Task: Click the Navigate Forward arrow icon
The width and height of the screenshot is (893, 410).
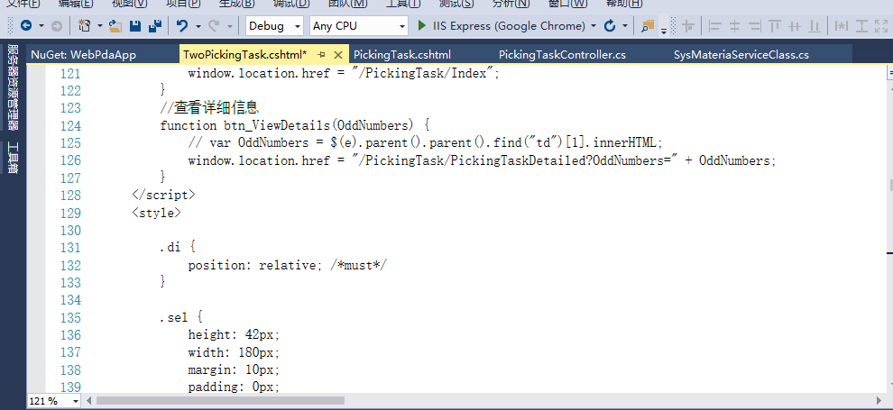Action: click(x=57, y=25)
